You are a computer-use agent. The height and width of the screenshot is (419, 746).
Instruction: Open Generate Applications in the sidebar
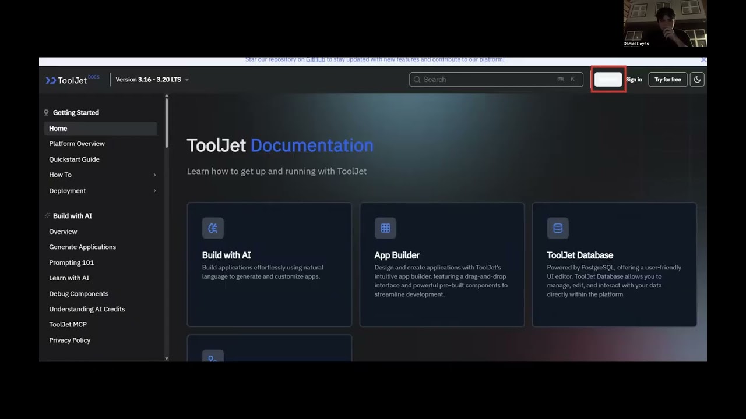point(82,247)
